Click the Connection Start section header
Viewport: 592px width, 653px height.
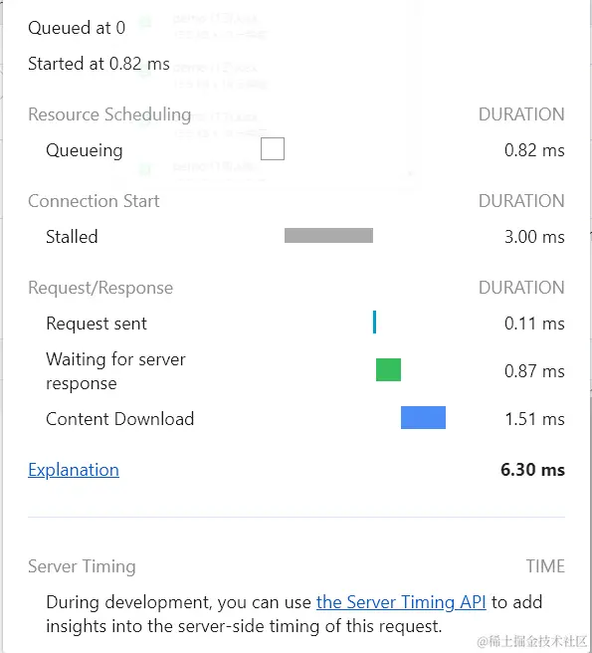[x=94, y=201]
